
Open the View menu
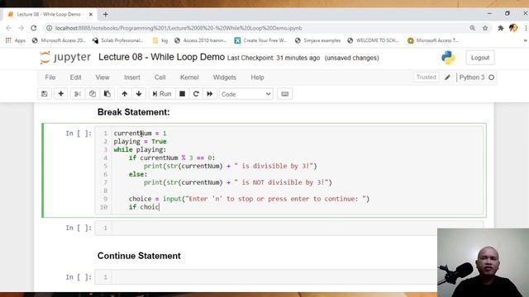pos(102,78)
